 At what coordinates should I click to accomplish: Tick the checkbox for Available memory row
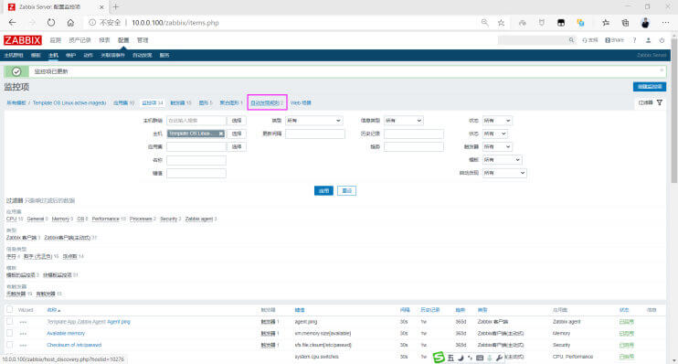[9, 333]
